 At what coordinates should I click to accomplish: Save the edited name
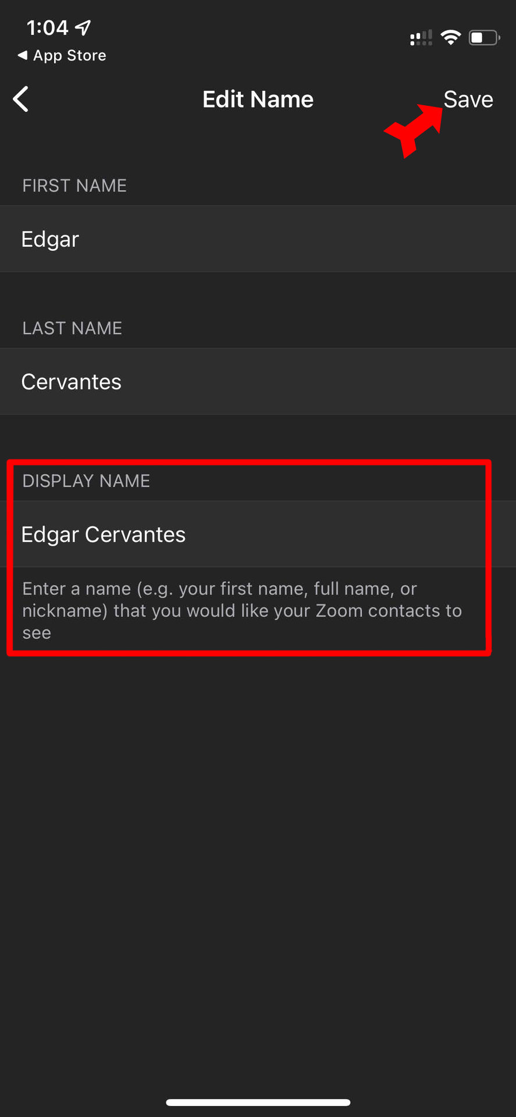coord(468,99)
